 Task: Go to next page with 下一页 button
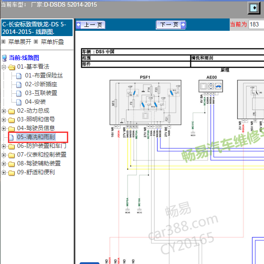point(171,25)
